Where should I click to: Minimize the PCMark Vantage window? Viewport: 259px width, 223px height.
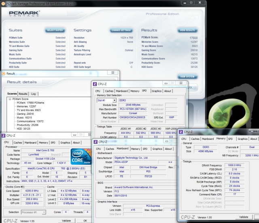click(185, 3)
